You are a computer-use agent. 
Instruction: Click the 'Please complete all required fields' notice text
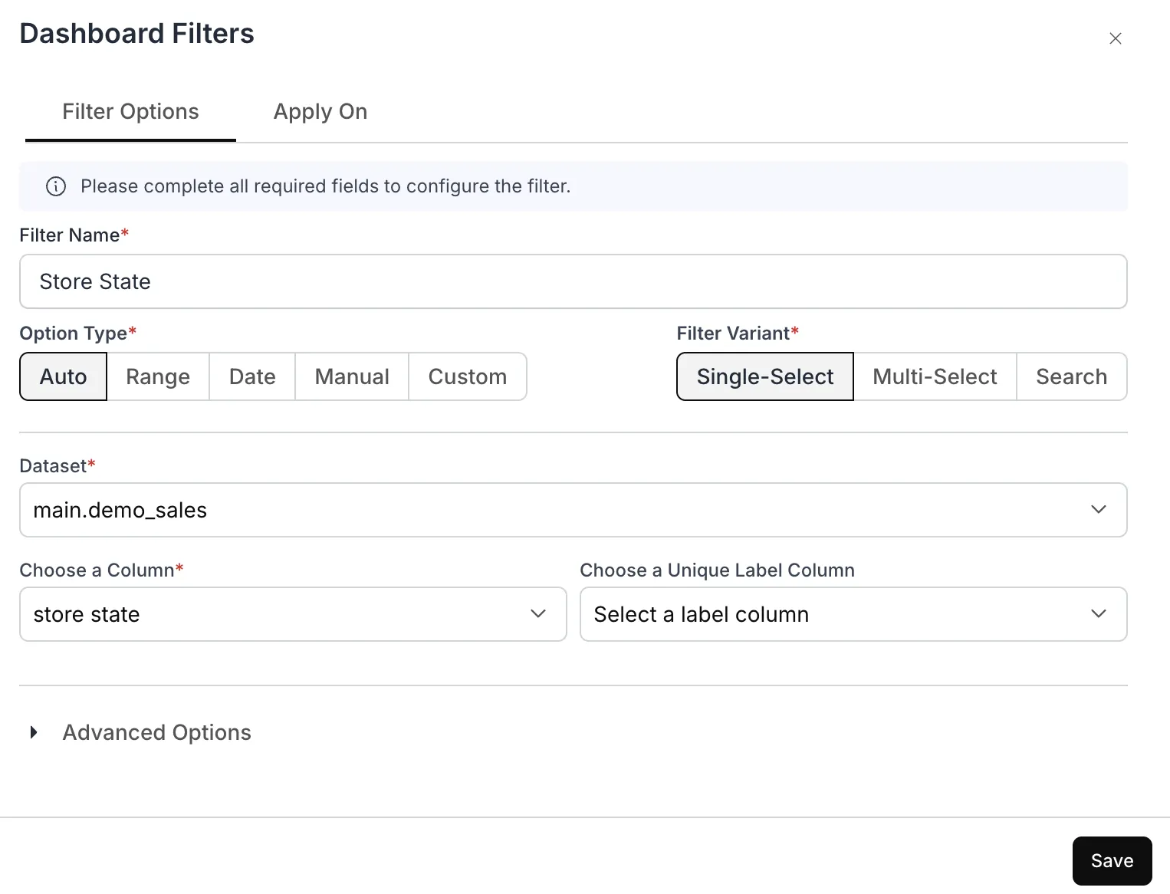(325, 186)
